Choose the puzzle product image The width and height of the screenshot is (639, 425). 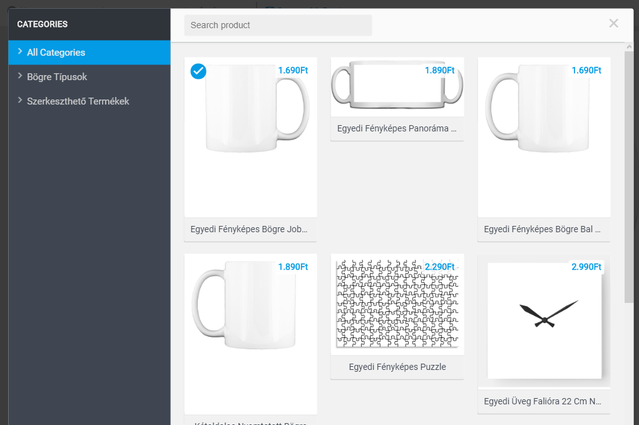(397, 304)
